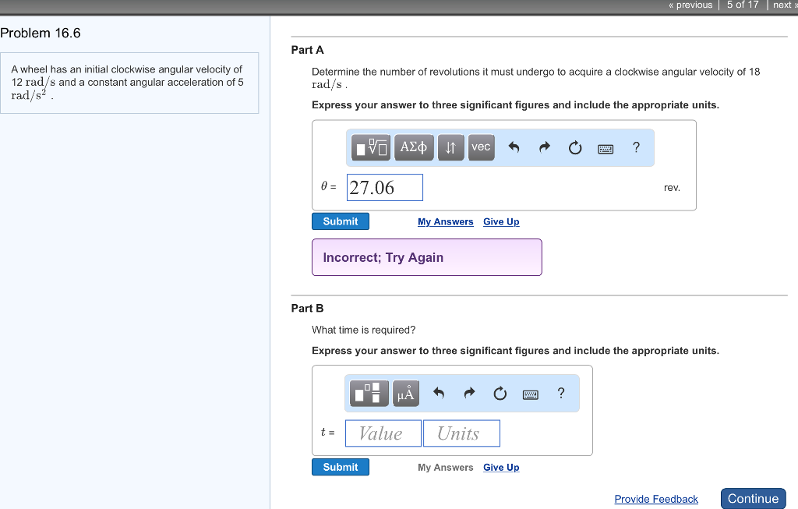Show keyboard shortcuts for Part A editor
The image size is (798, 509).
(x=606, y=148)
